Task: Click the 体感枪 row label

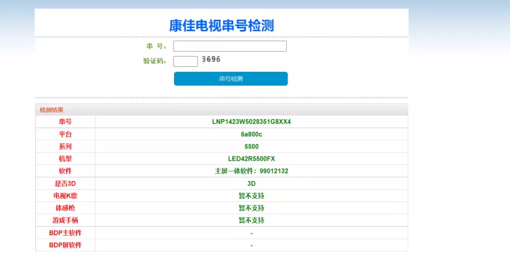Action: 65,208
